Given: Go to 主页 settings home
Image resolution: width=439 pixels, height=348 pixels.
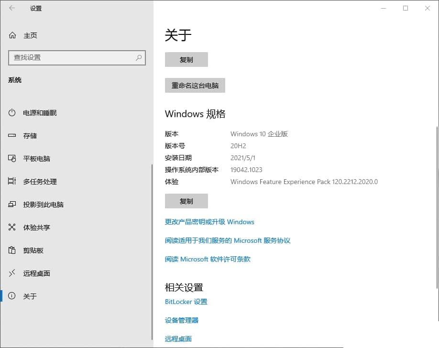Looking at the screenshot, I should tap(30, 35).
